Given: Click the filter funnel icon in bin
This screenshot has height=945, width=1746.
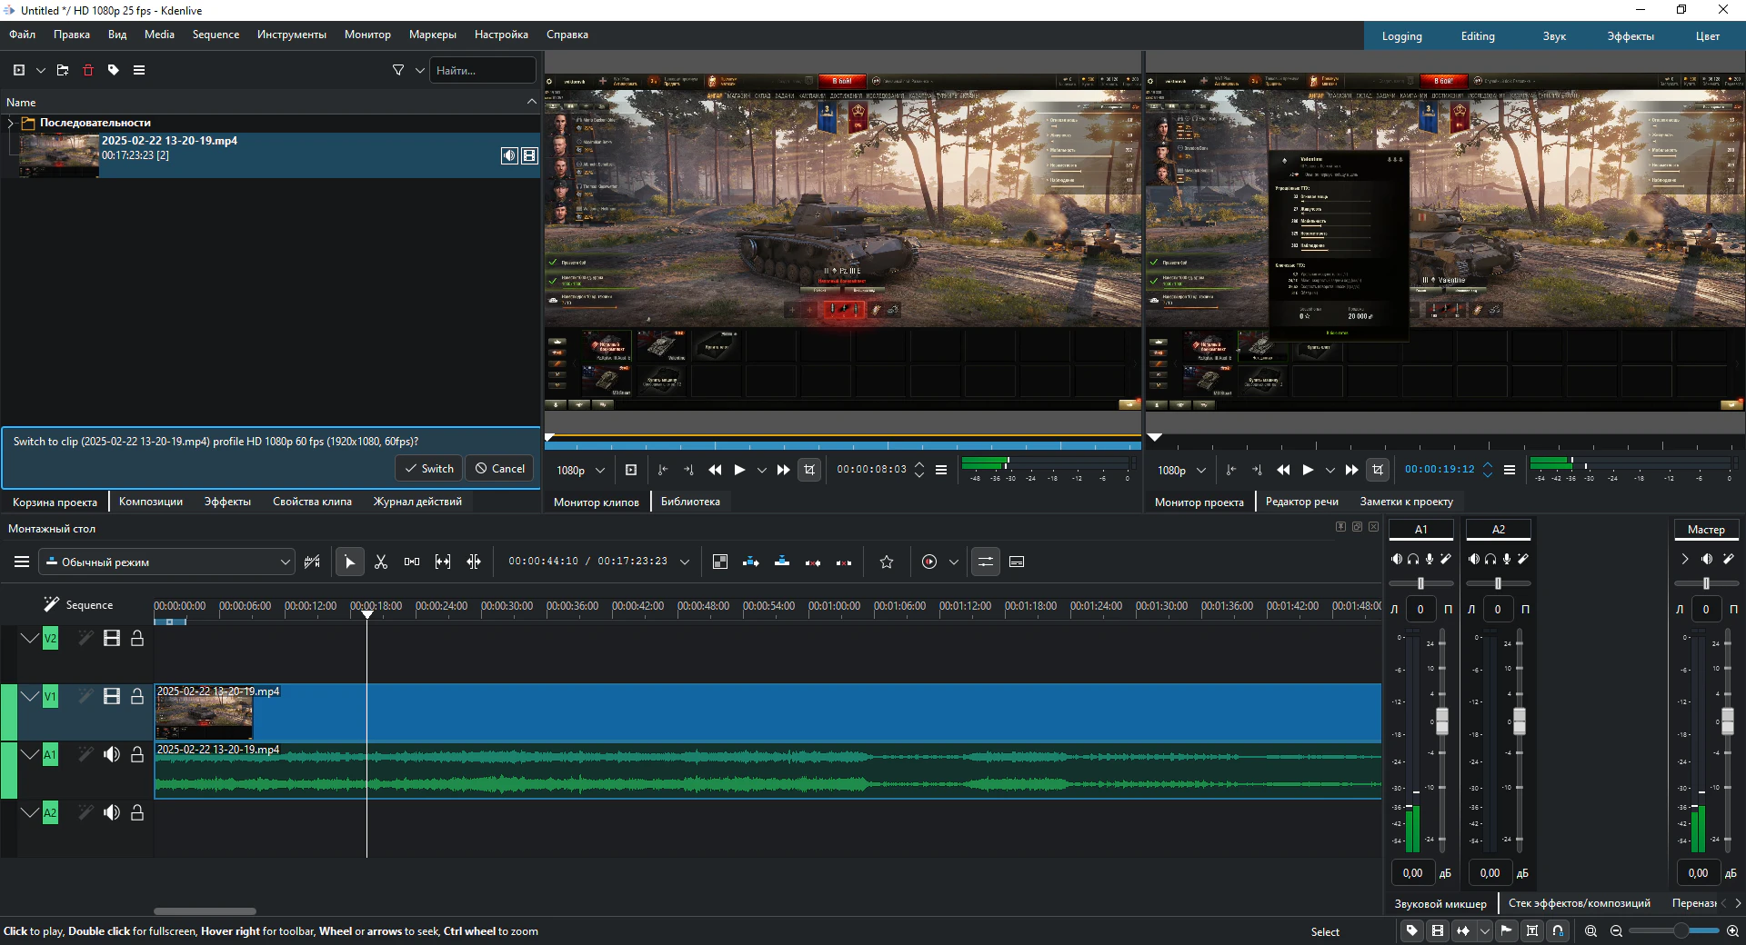Looking at the screenshot, I should point(398,70).
